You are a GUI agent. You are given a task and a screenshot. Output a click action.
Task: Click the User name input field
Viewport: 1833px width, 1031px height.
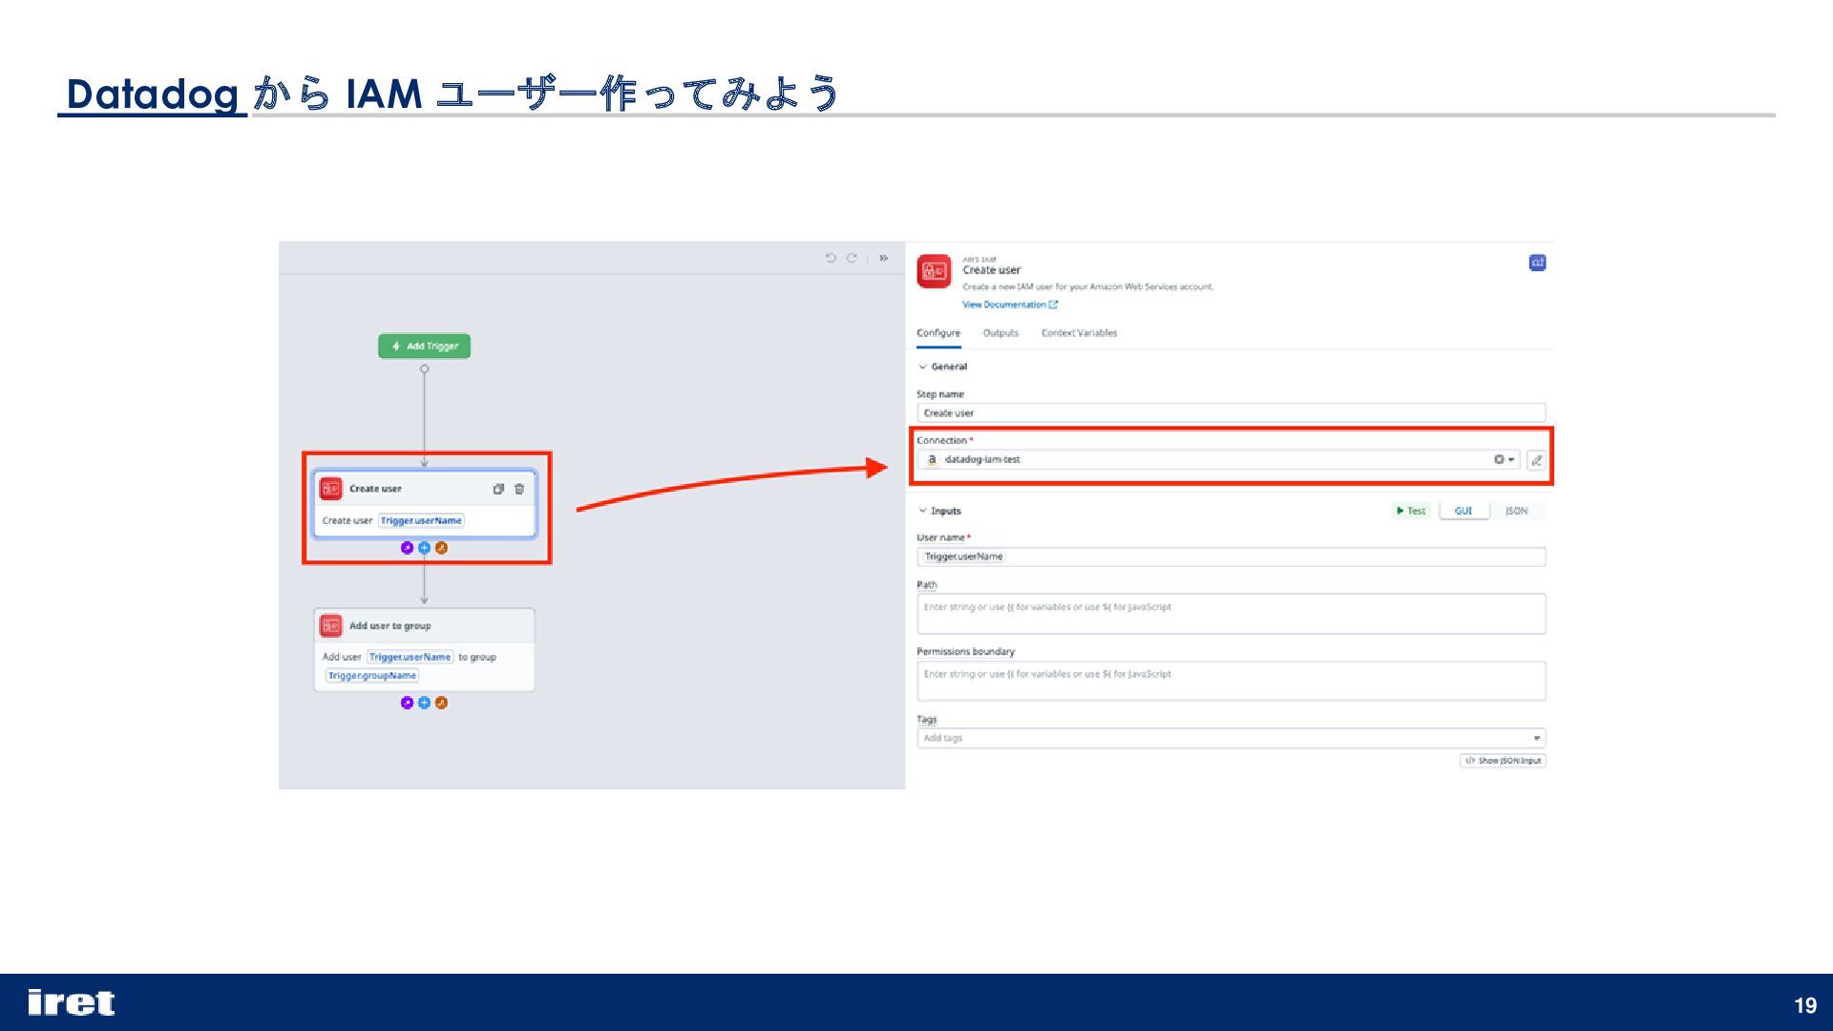(x=1231, y=557)
